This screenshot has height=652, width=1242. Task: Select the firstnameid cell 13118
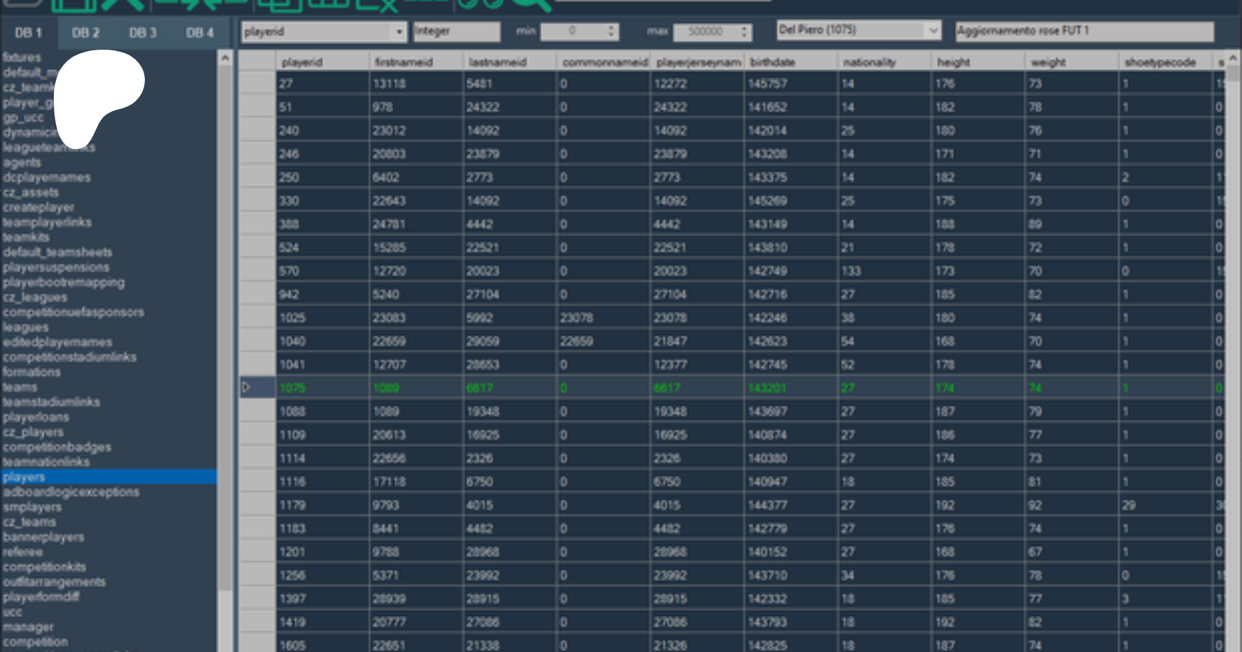tap(416, 83)
